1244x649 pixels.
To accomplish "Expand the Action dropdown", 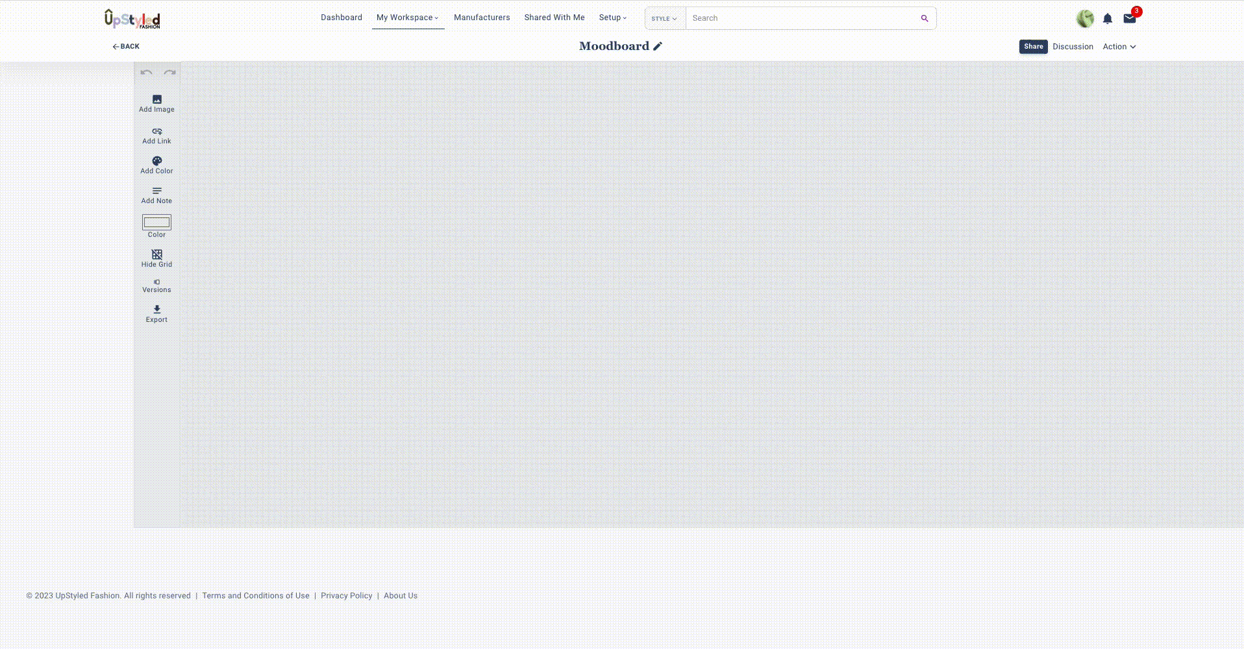I will [x=1119, y=47].
